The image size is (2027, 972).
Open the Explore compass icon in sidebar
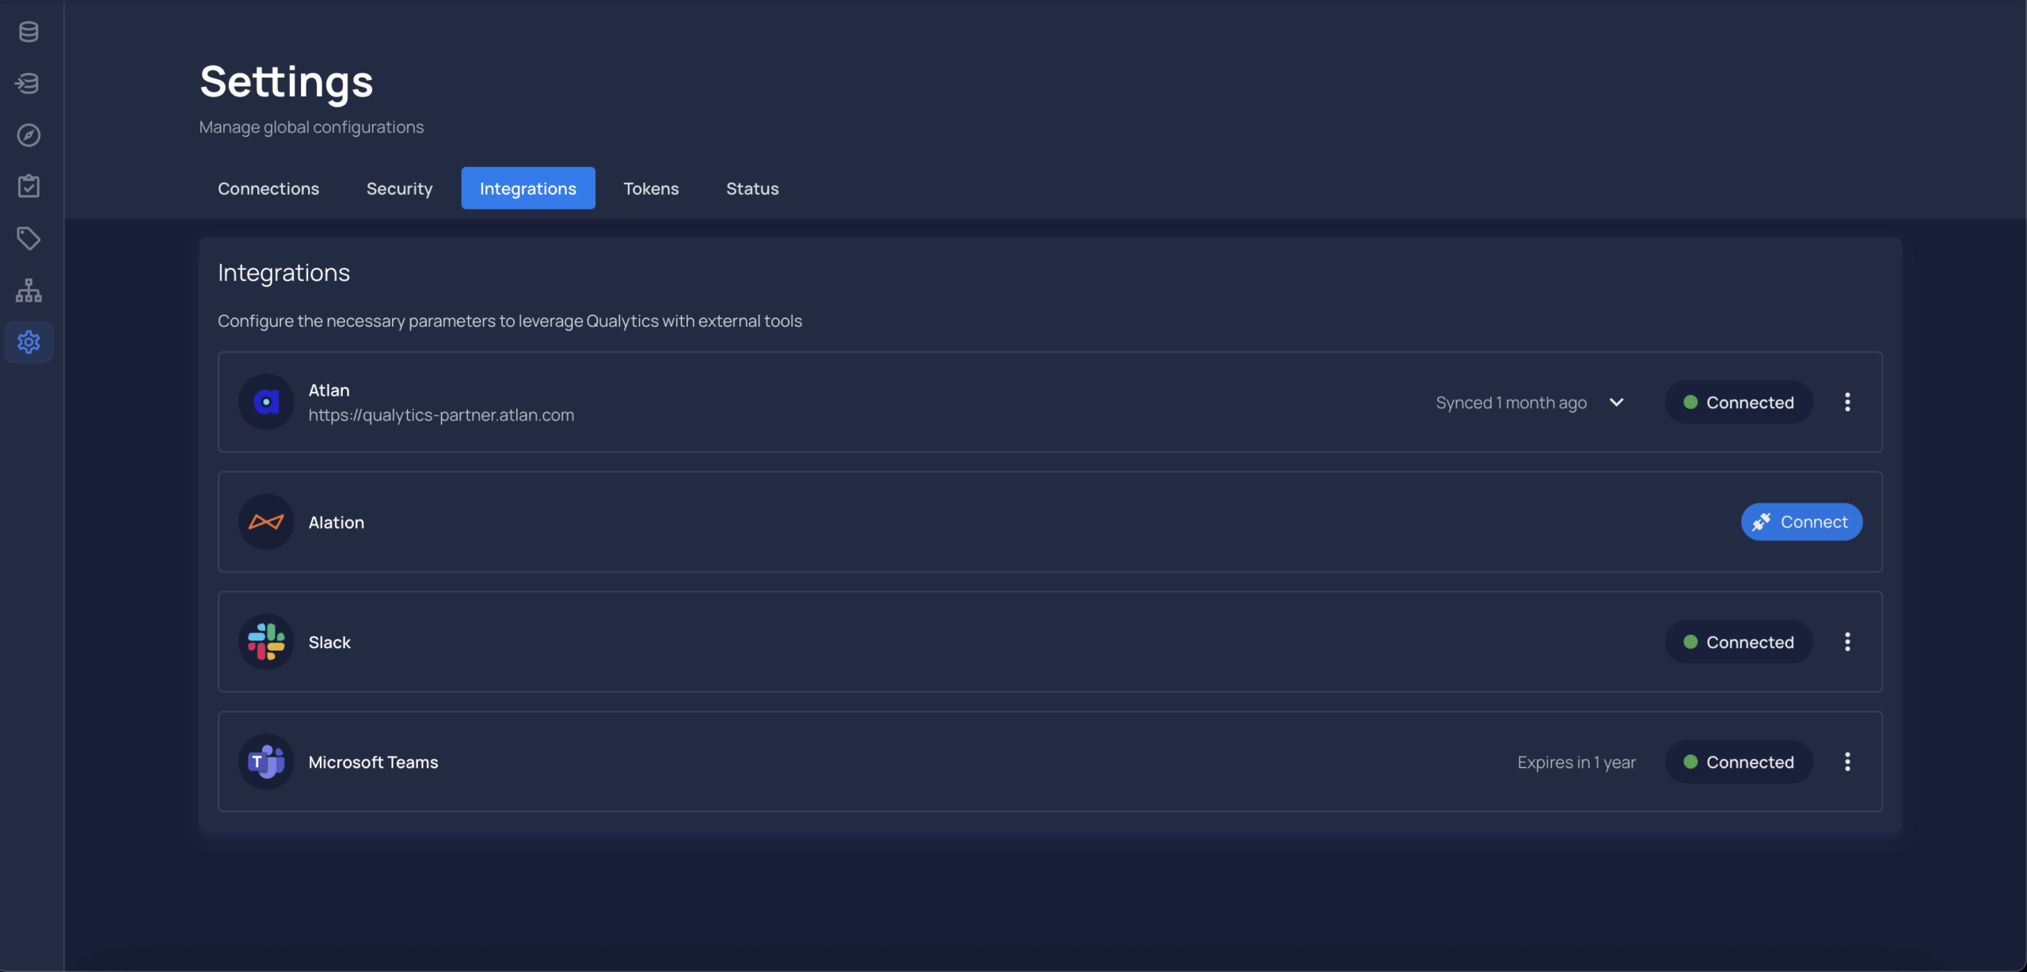tap(29, 135)
